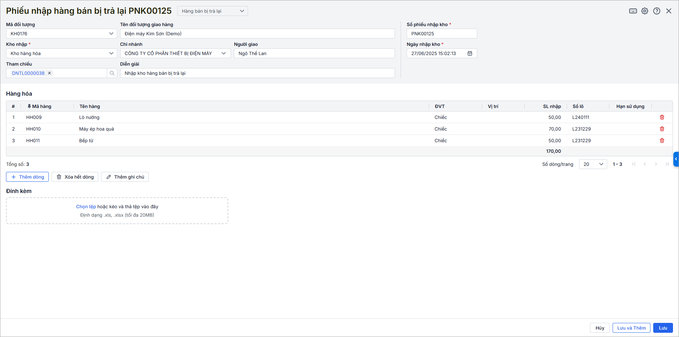Remove the DNTL0000038 reference tag
This screenshot has height=337, width=679.
coord(49,73)
